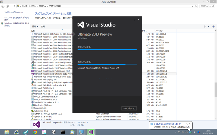Switch to Control Panel taskbar icon
The width and height of the screenshot is (217, 135).
coord(81,132)
